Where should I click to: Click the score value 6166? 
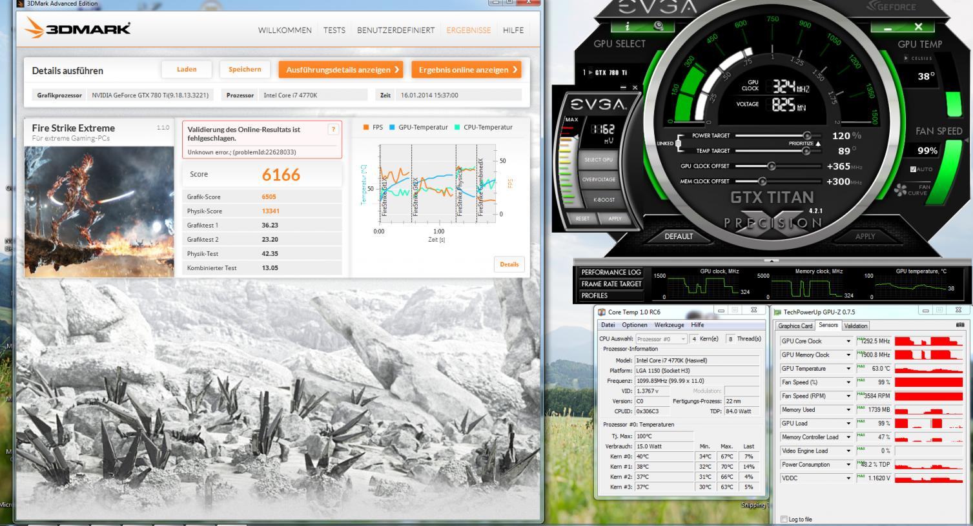(281, 175)
